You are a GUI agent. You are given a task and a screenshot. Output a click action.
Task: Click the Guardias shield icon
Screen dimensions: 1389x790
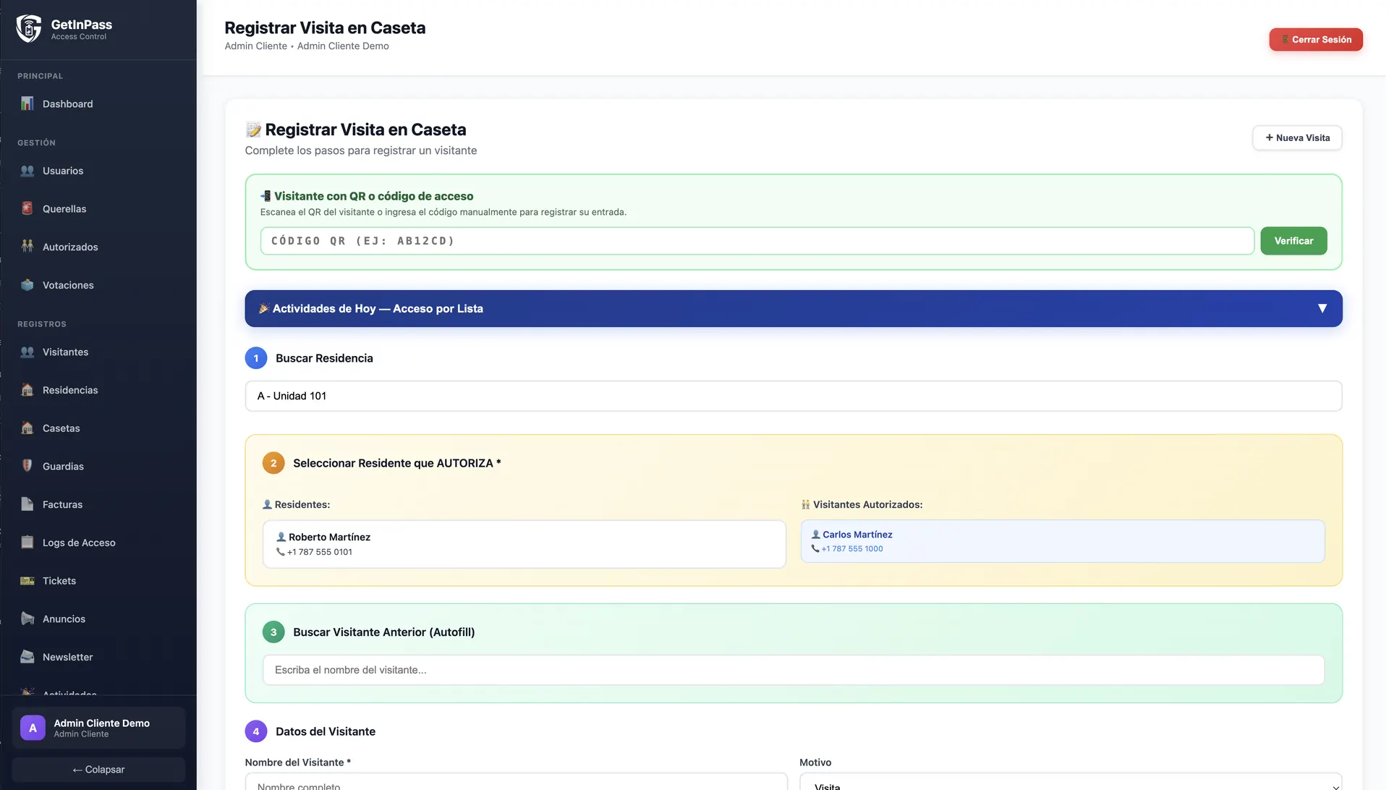27,466
